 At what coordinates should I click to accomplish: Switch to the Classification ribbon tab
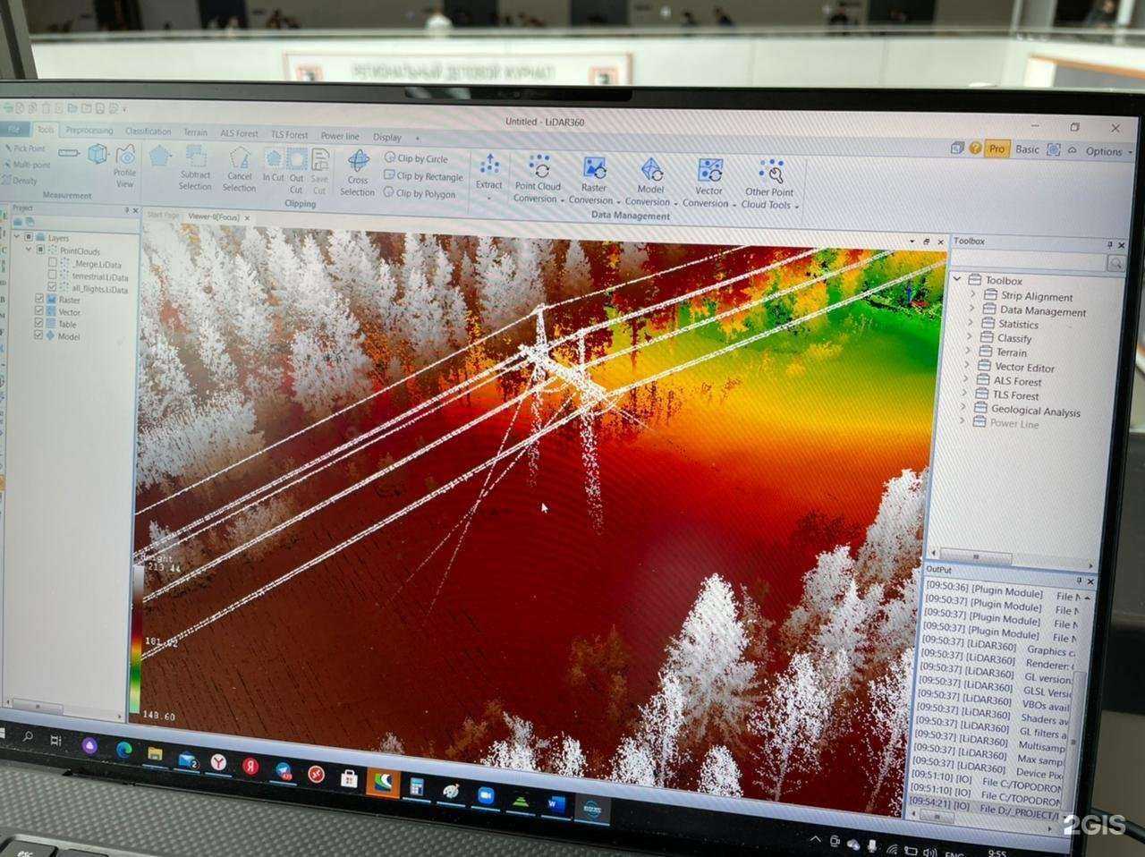[x=148, y=132]
